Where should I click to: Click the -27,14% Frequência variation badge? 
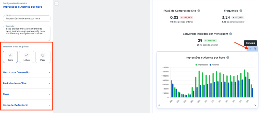point(238,17)
